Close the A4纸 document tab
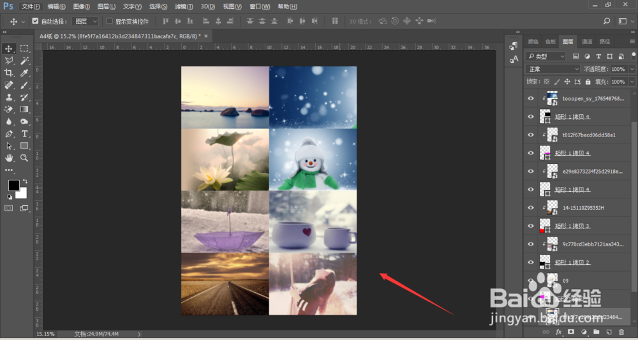638x340 pixels. pos(206,36)
